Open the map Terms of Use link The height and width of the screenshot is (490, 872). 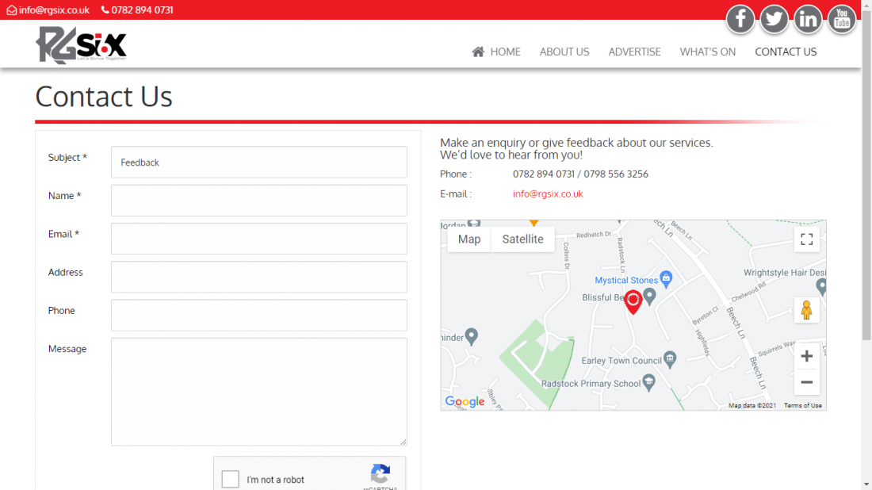coord(802,405)
